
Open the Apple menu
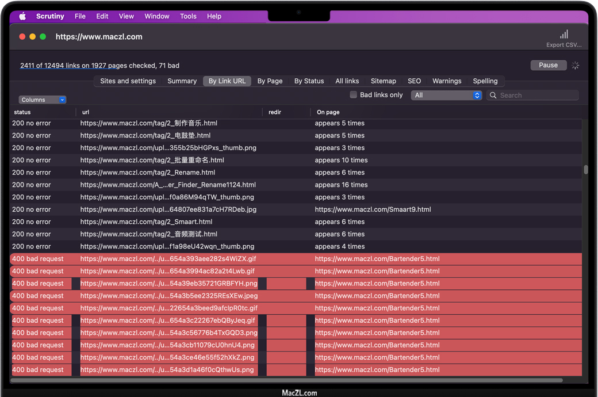[x=22, y=16]
